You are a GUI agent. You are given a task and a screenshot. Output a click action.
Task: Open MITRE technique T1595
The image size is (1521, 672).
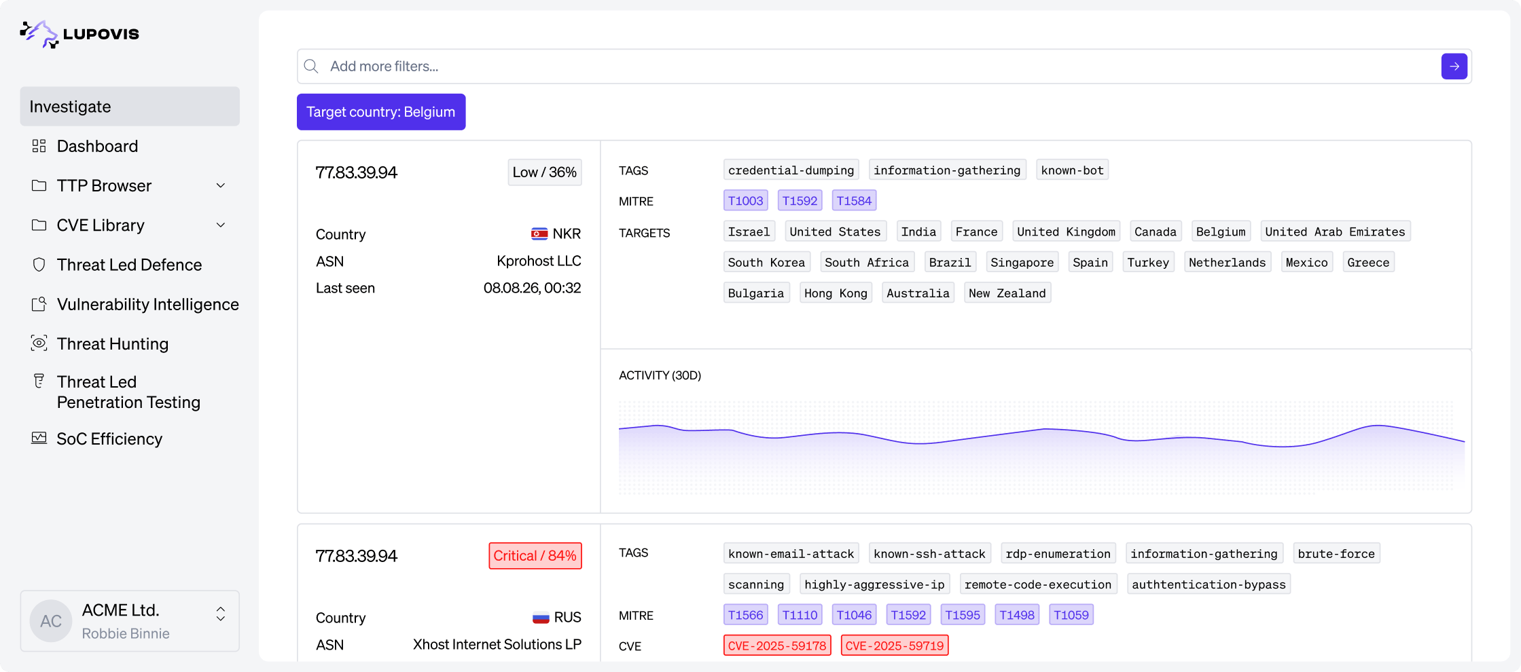pyautogui.click(x=963, y=615)
